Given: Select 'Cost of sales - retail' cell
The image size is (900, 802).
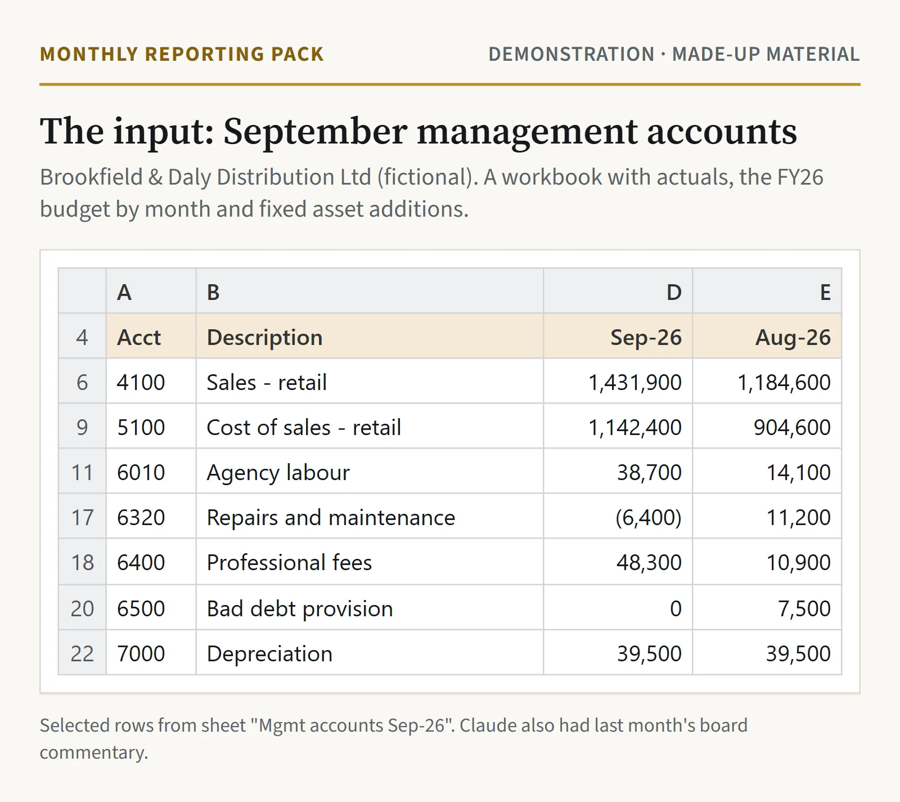Looking at the screenshot, I should pos(370,426).
